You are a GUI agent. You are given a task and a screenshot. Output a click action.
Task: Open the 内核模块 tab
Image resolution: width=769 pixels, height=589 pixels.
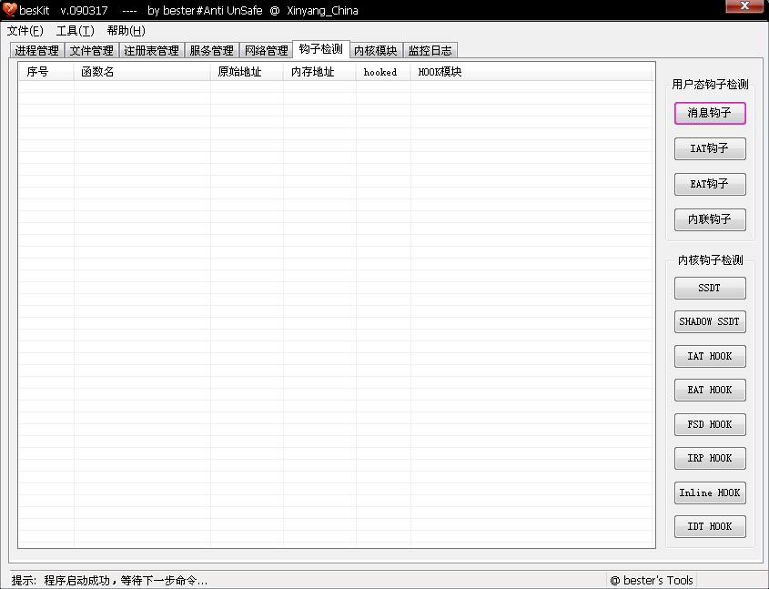376,51
